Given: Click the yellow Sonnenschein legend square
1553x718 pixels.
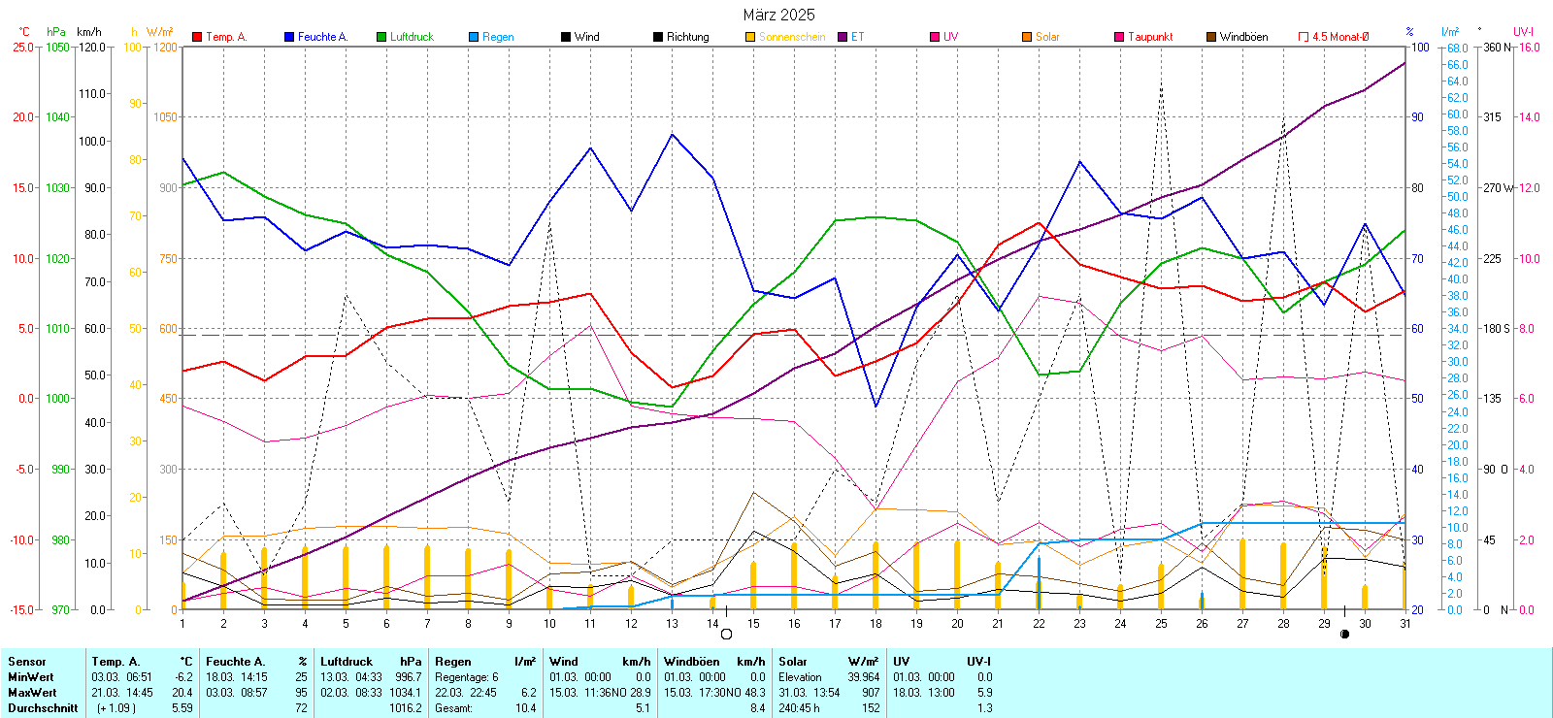Looking at the screenshot, I should click(750, 37).
